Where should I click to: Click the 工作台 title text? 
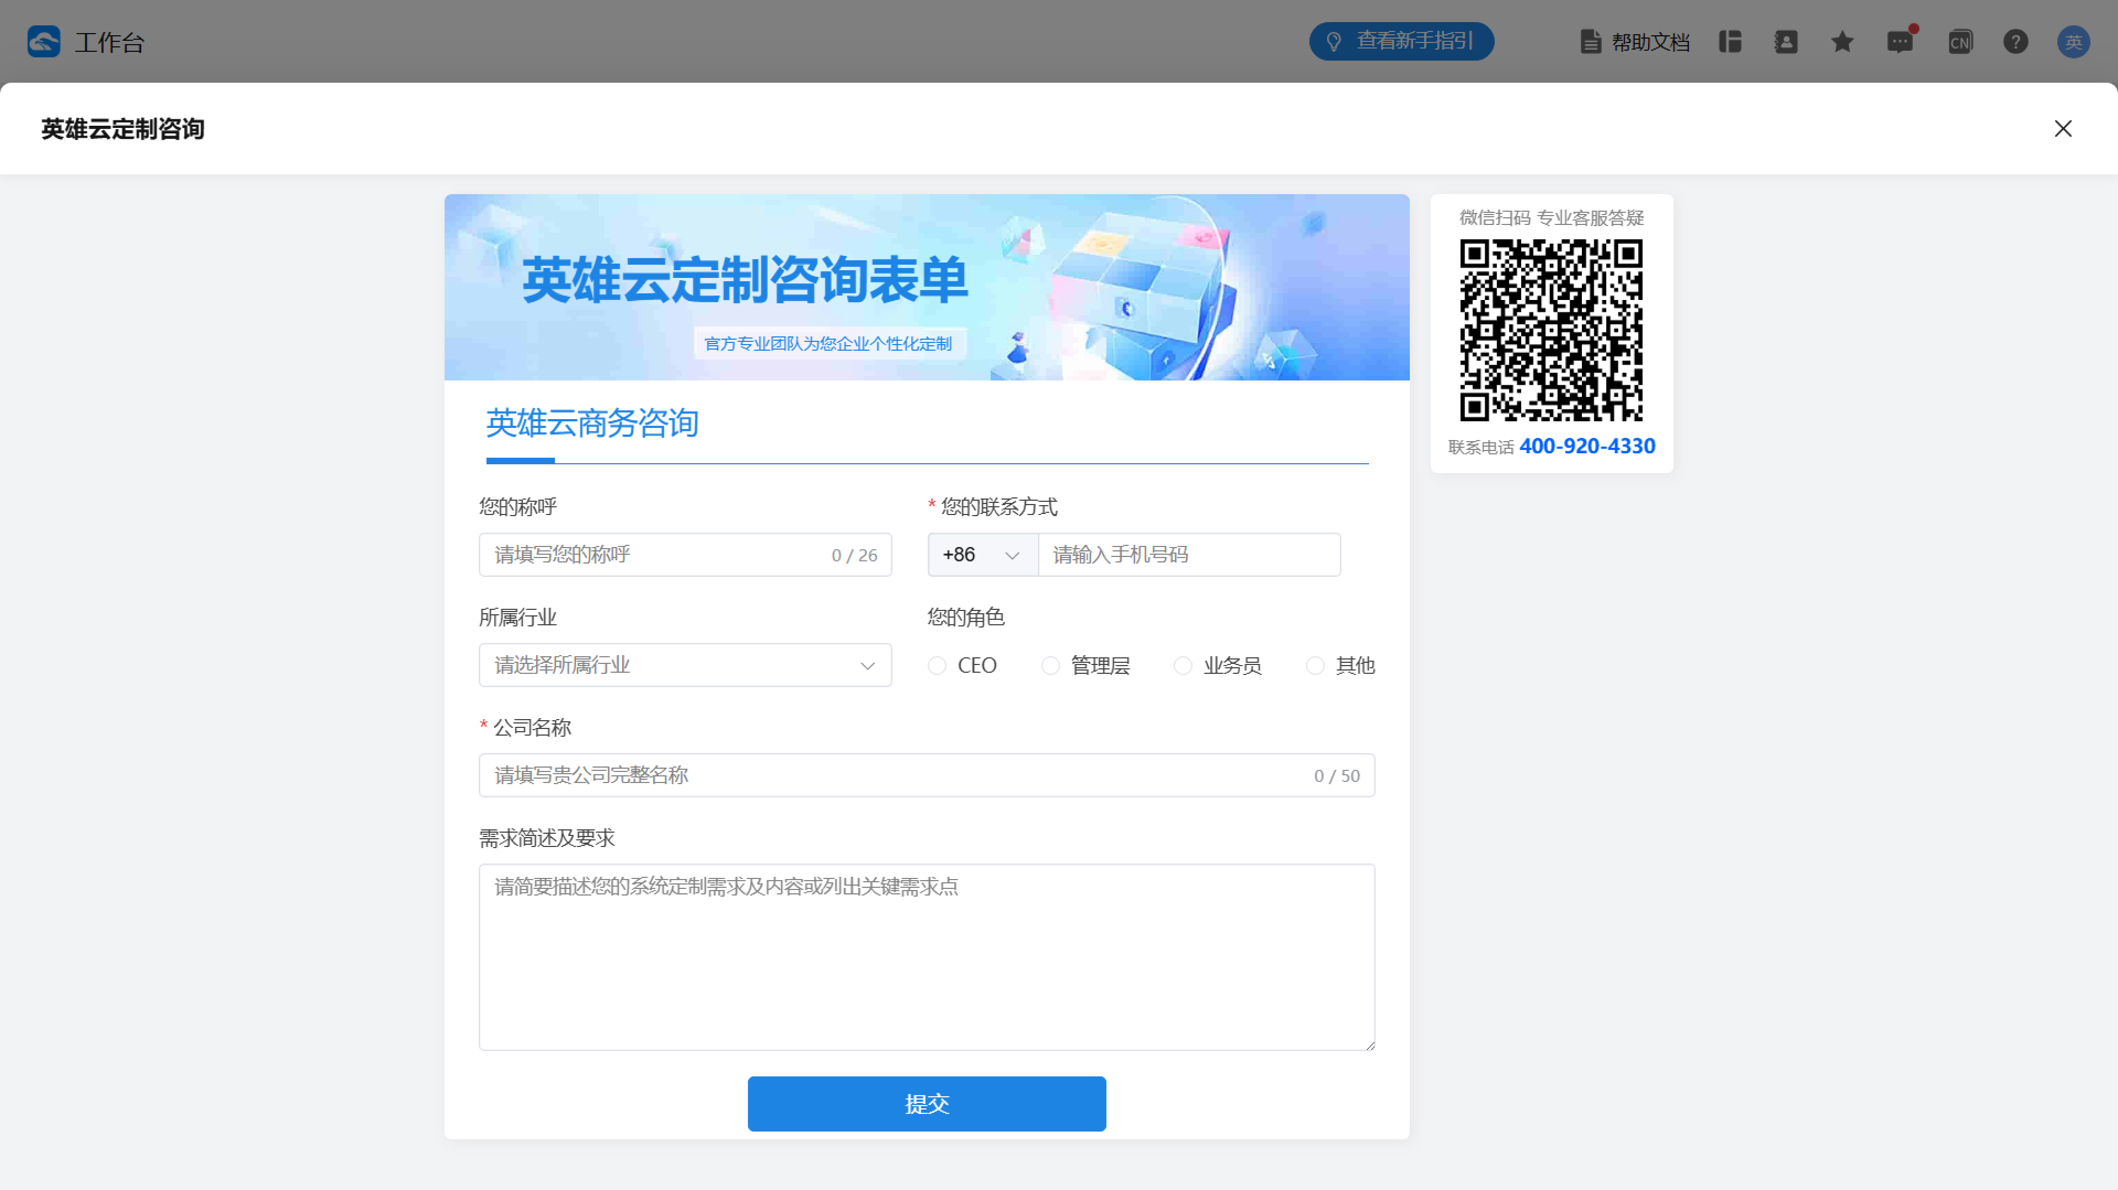(x=109, y=42)
